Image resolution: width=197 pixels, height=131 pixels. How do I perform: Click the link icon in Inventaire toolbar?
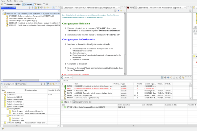[x=54, y=84]
